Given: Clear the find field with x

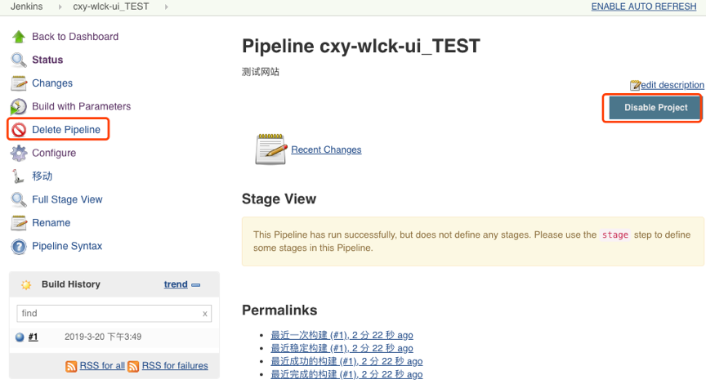Looking at the screenshot, I should 205,314.
